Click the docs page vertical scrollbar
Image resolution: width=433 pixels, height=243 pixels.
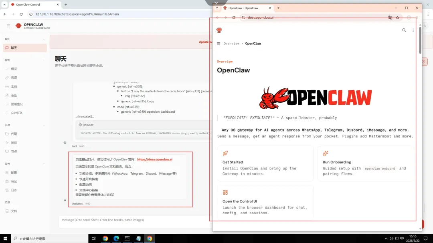[420, 40]
